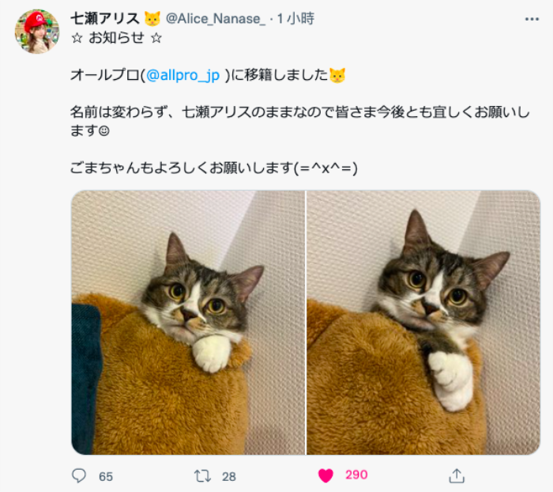Viewport: 553px width, 492px height.
Task: Click the like count 290
Action: click(x=356, y=475)
